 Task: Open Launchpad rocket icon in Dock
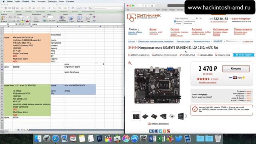[x=47, y=139]
